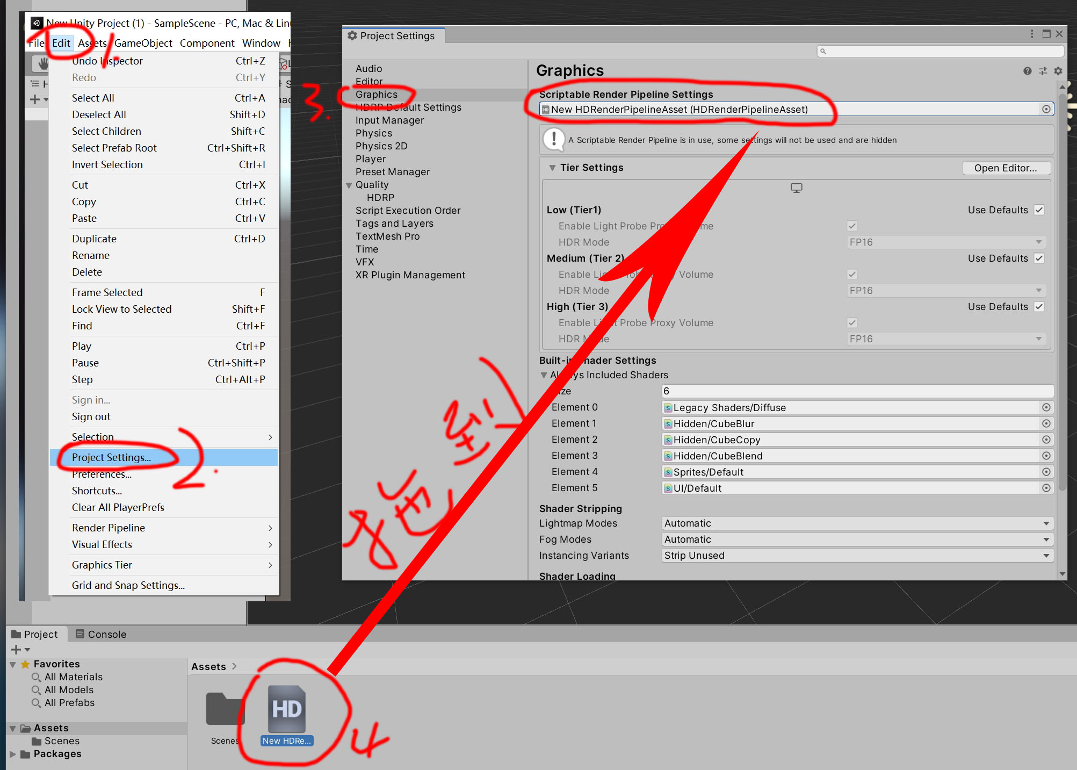Click the Open Editor... button

click(1006, 168)
